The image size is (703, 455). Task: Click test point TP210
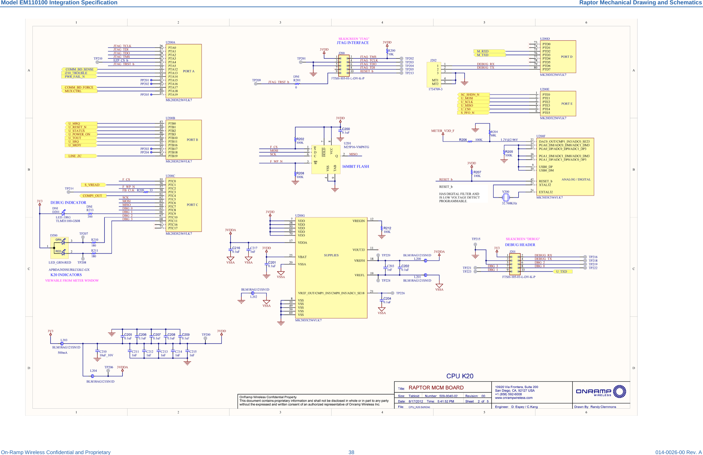click(x=98, y=62)
